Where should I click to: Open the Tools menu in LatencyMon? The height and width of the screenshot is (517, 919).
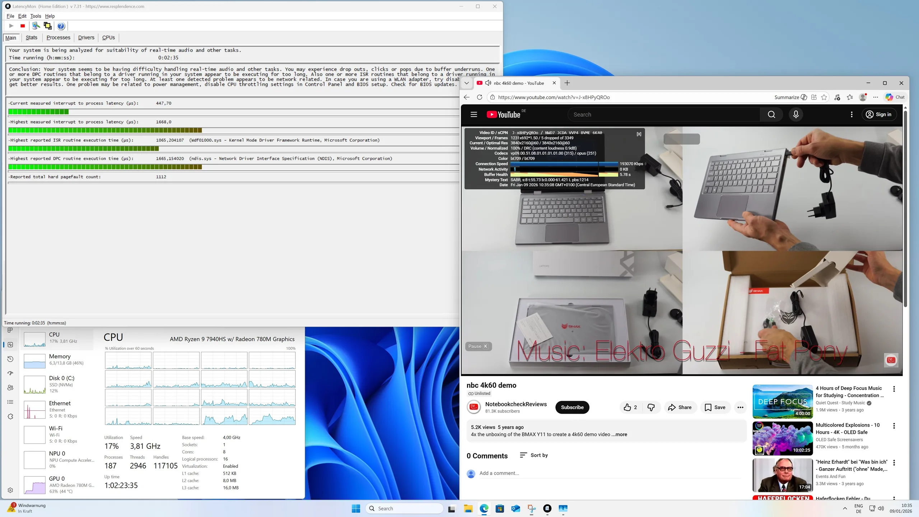[x=35, y=16]
